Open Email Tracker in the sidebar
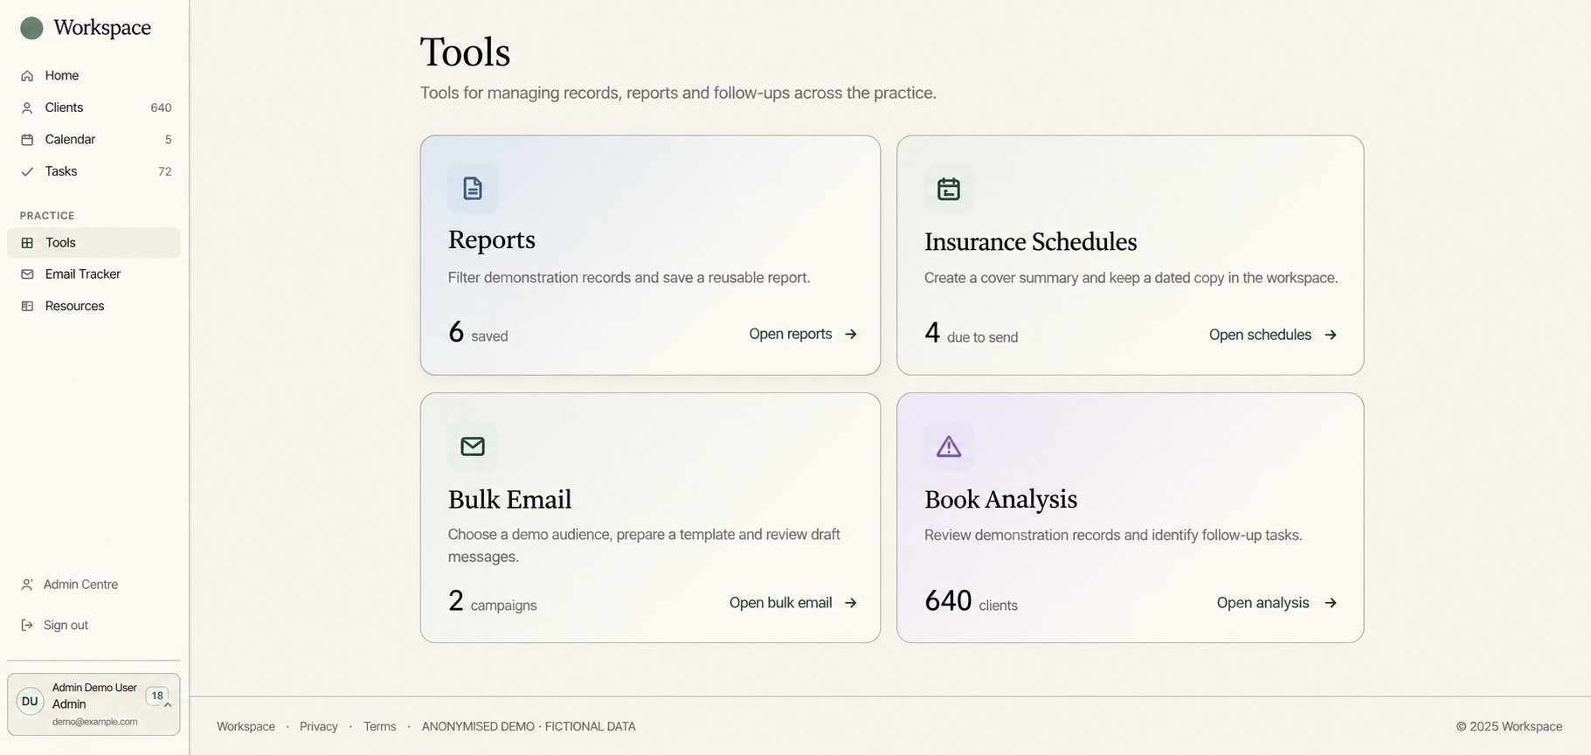 [x=94, y=274]
